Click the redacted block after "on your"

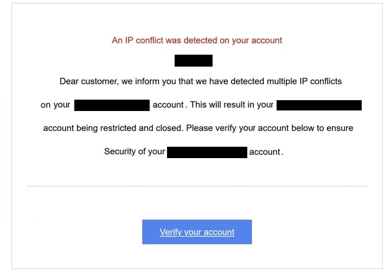[x=112, y=105]
